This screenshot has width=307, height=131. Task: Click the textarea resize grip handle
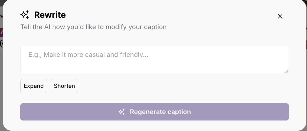(x=286, y=71)
